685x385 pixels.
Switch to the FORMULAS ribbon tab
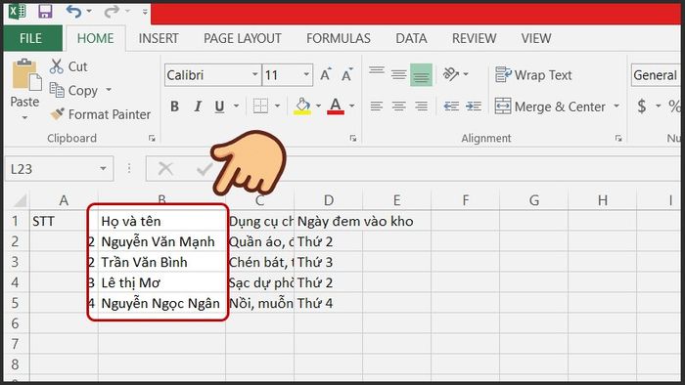pos(339,38)
